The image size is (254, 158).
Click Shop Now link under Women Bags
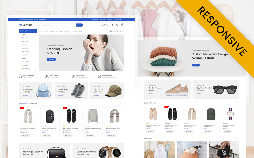(x=25, y=95)
